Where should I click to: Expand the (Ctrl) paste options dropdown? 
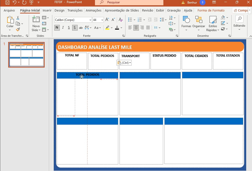tap(124, 63)
